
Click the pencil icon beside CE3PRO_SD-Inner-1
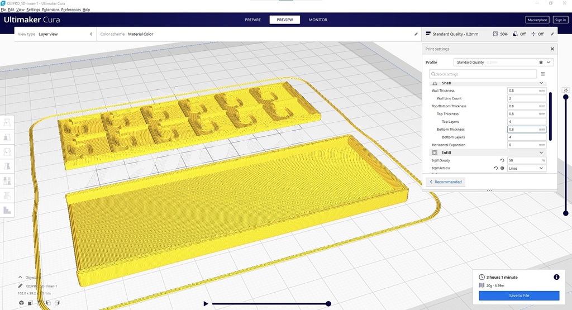point(21,286)
